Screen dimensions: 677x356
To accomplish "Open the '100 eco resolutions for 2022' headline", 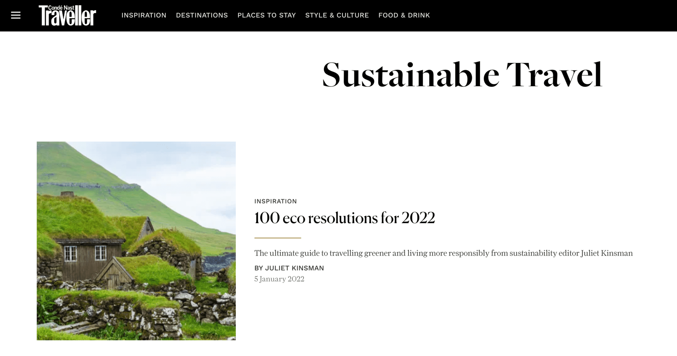I will coord(344,218).
